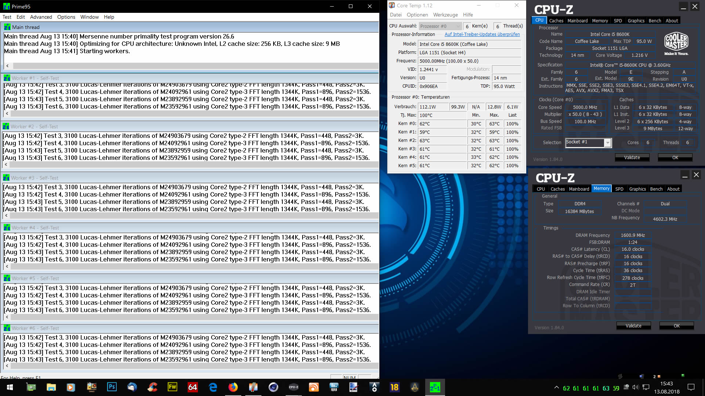This screenshot has width=705, height=396.
Task: Open the Advanced menu in Prime95
Action: pos(41,17)
